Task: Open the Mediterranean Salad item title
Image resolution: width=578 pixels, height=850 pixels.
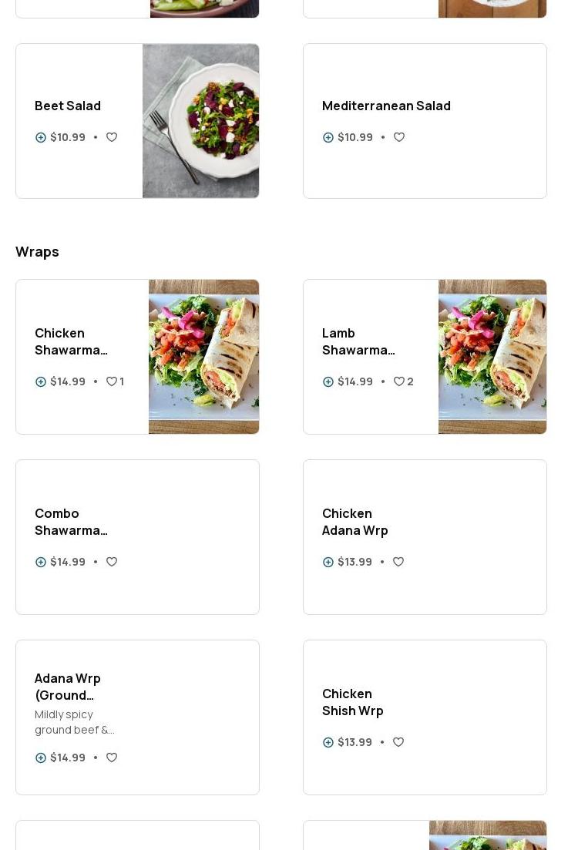Action: pyautogui.click(x=386, y=106)
